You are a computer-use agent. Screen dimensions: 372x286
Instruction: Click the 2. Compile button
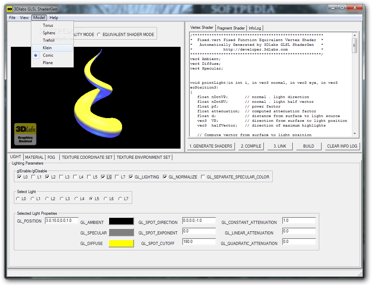(251, 146)
